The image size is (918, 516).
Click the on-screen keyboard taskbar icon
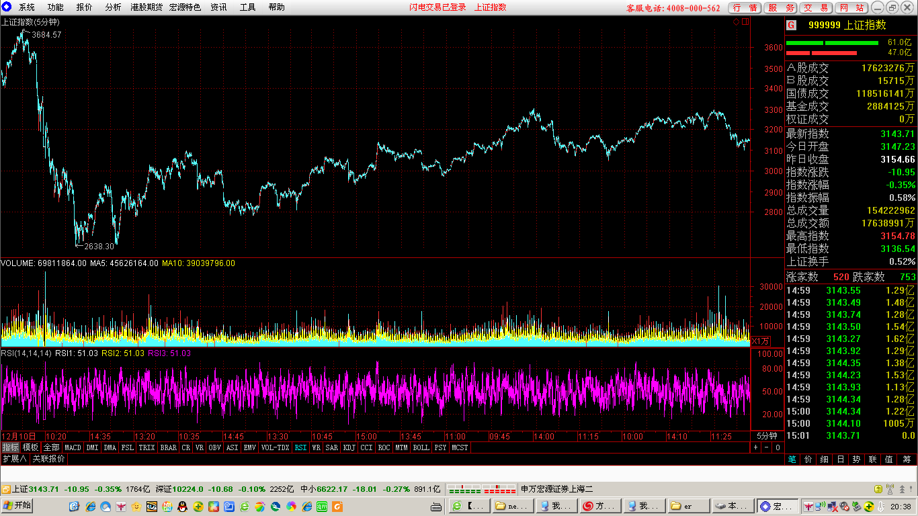point(436,507)
